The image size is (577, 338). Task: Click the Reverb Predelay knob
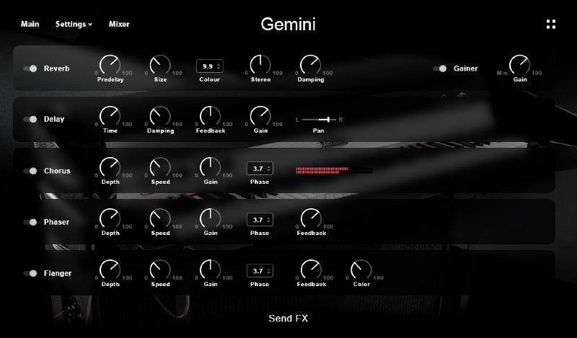[x=110, y=65]
